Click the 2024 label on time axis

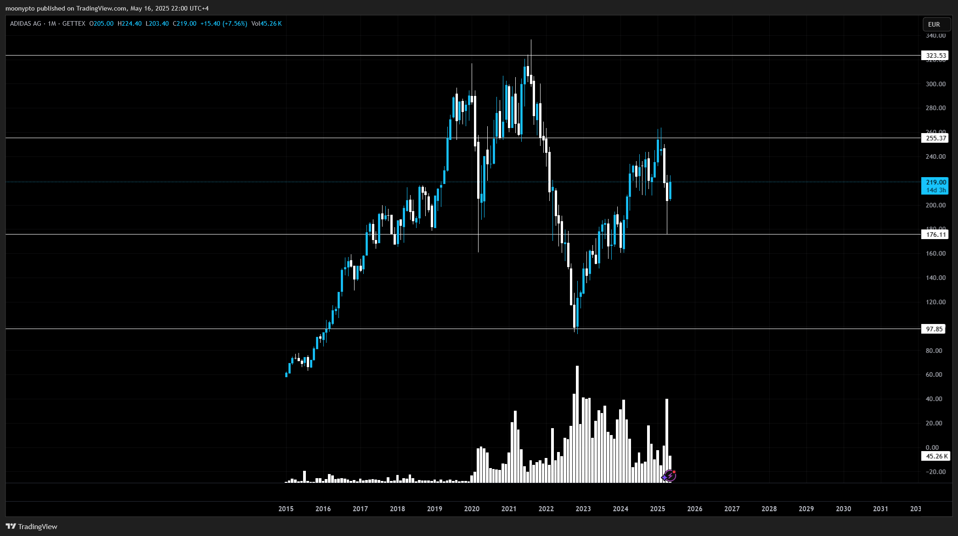(x=620, y=508)
